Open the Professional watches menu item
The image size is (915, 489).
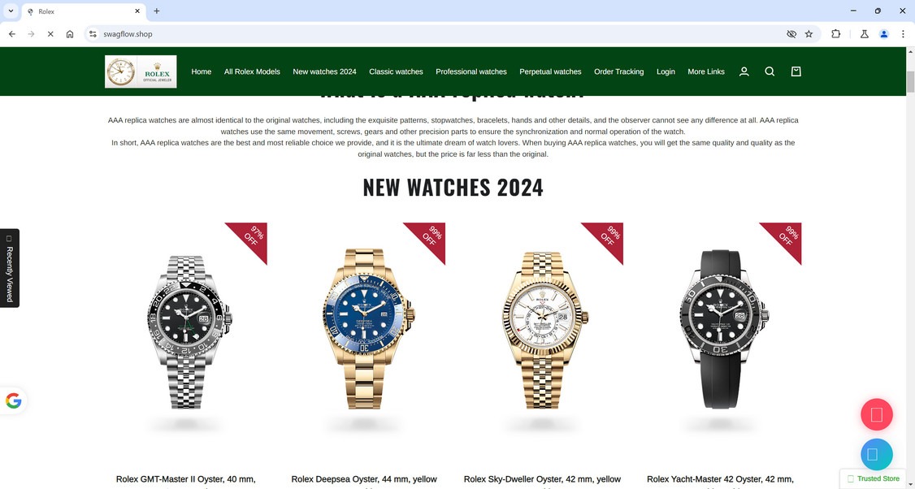(x=471, y=71)
